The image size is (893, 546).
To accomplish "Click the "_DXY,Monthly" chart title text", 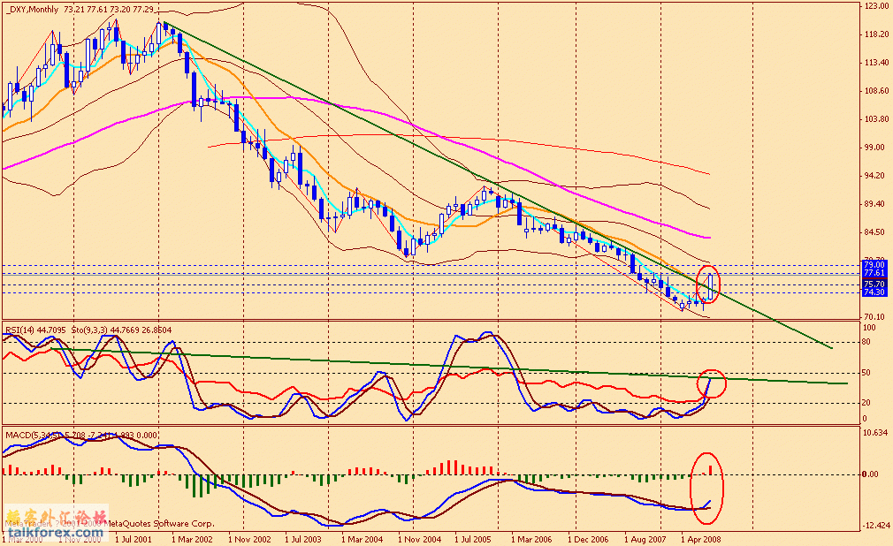I will (32, 9).
